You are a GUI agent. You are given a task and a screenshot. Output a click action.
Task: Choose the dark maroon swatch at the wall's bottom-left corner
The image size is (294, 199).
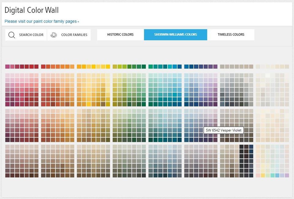7,175
